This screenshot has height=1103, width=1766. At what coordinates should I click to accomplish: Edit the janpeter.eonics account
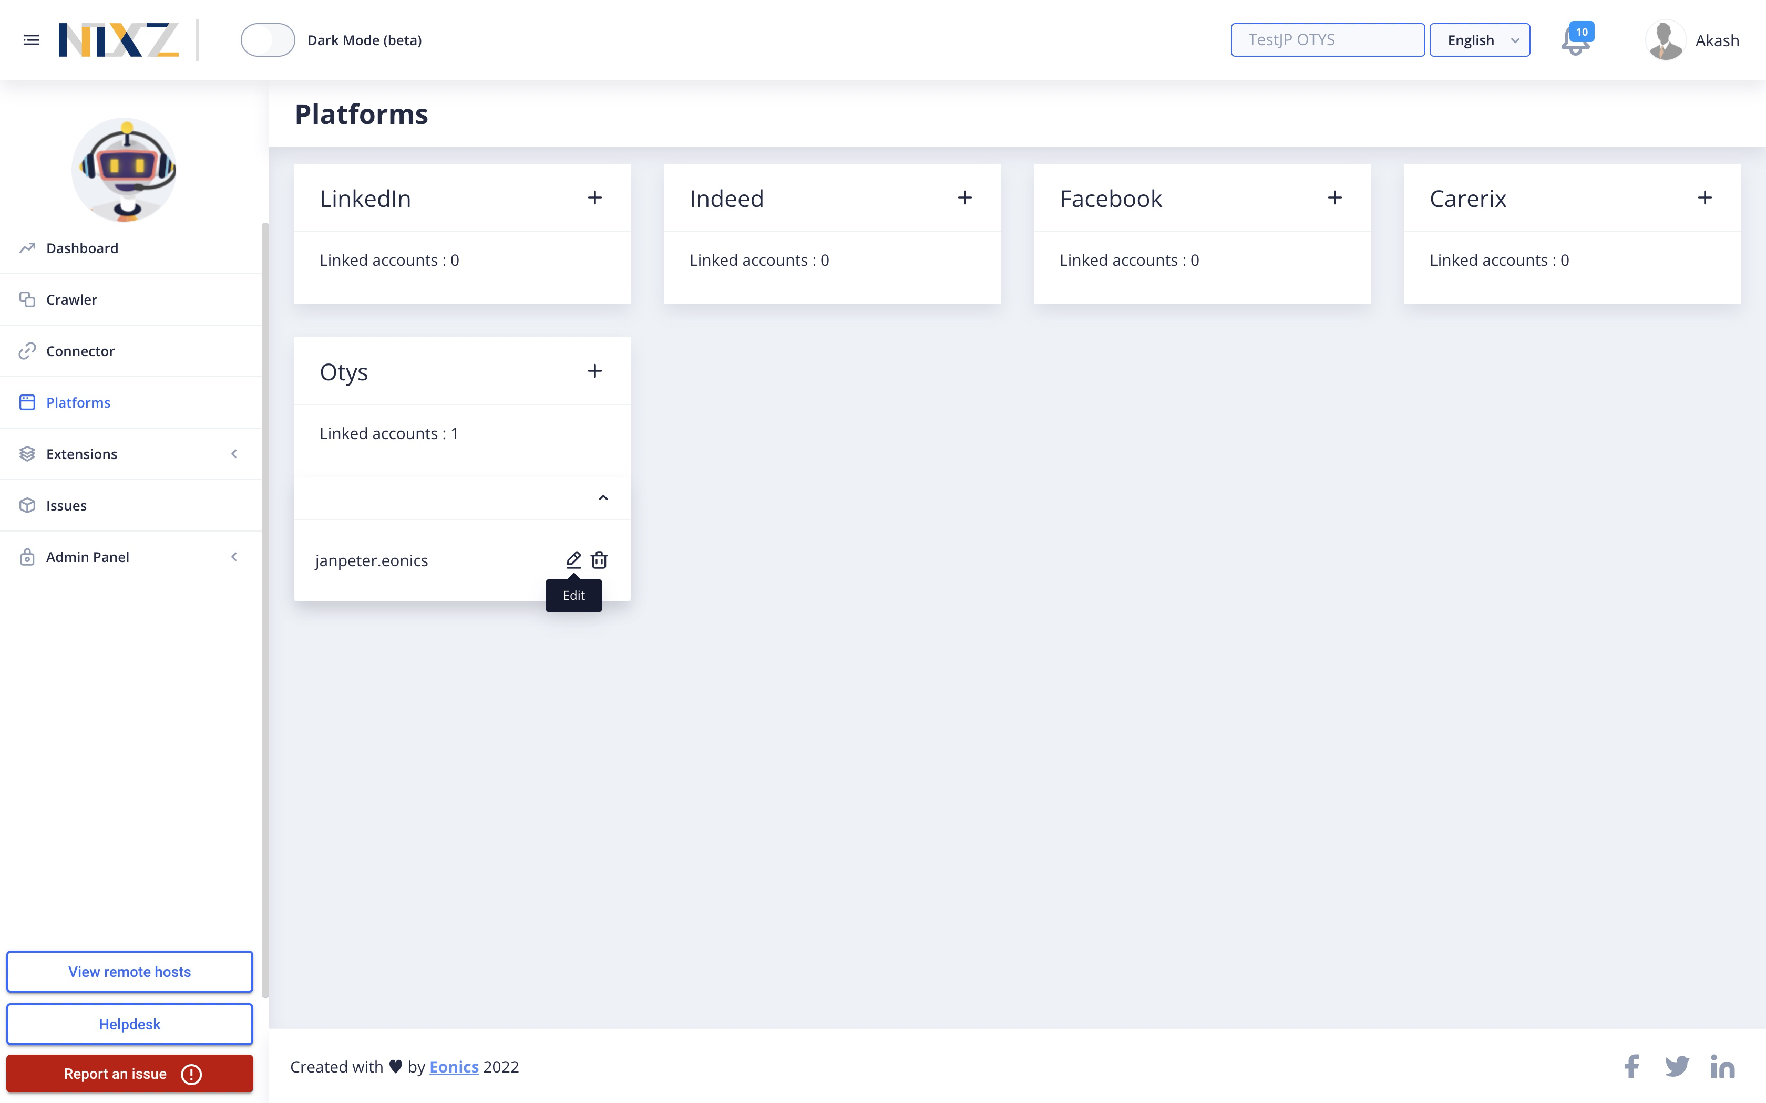(573, 559)
